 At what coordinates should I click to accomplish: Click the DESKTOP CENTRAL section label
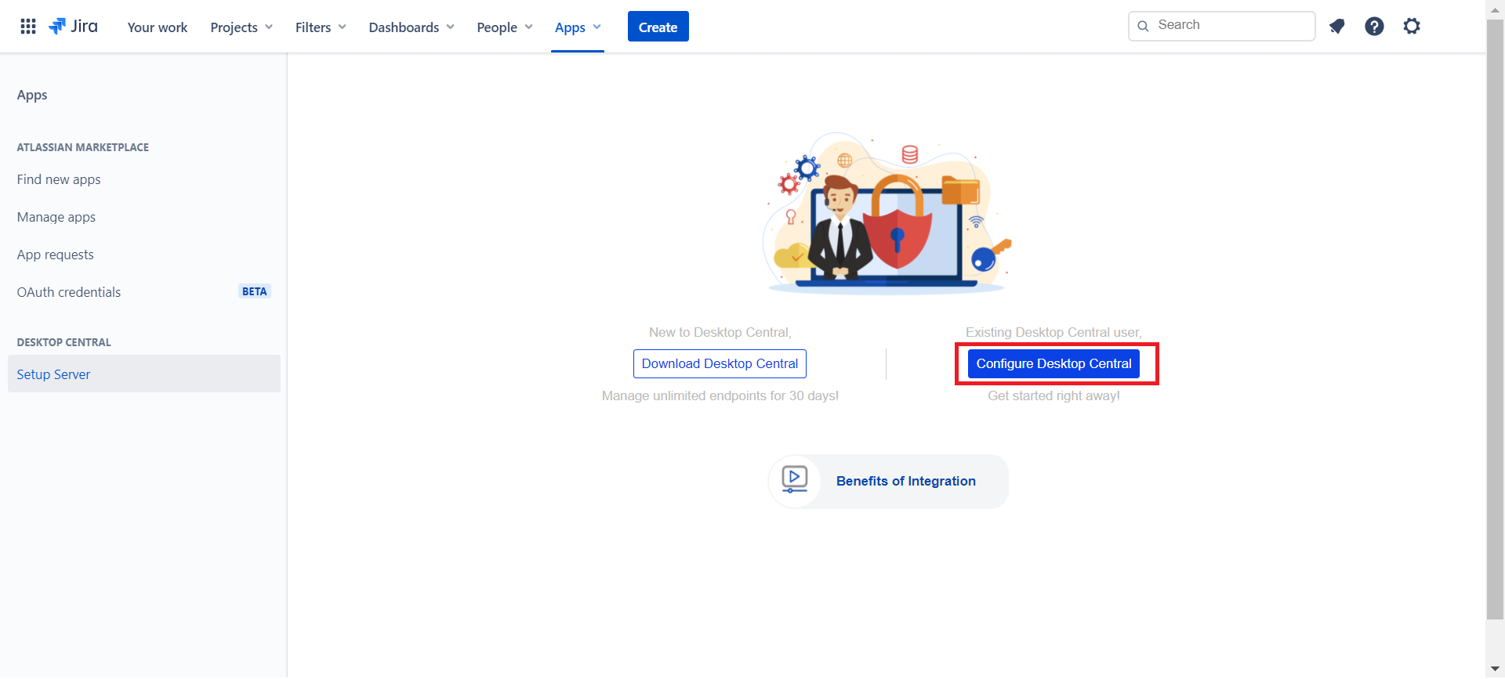click(64, 342)
